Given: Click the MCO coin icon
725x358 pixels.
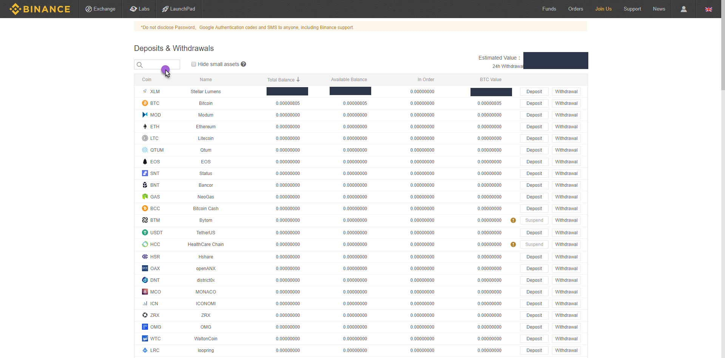Looking at the screenshot, I should (x=145, y=292).
